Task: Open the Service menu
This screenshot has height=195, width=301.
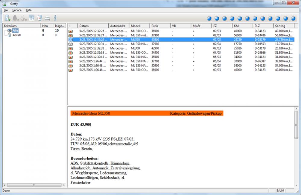Action: point(17,10)
